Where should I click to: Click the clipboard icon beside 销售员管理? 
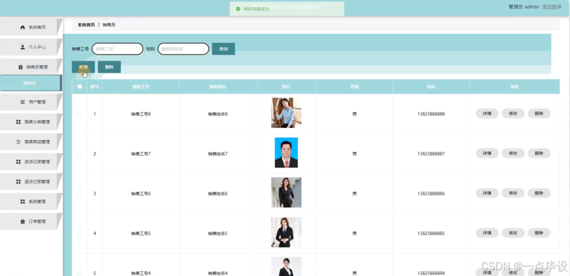pos(20,67)
